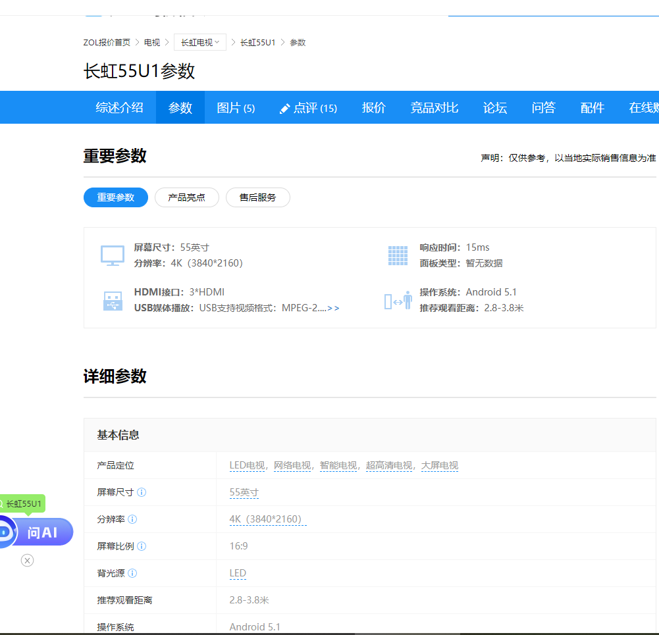Click the monitor screen-size icon

pos(112,256)
